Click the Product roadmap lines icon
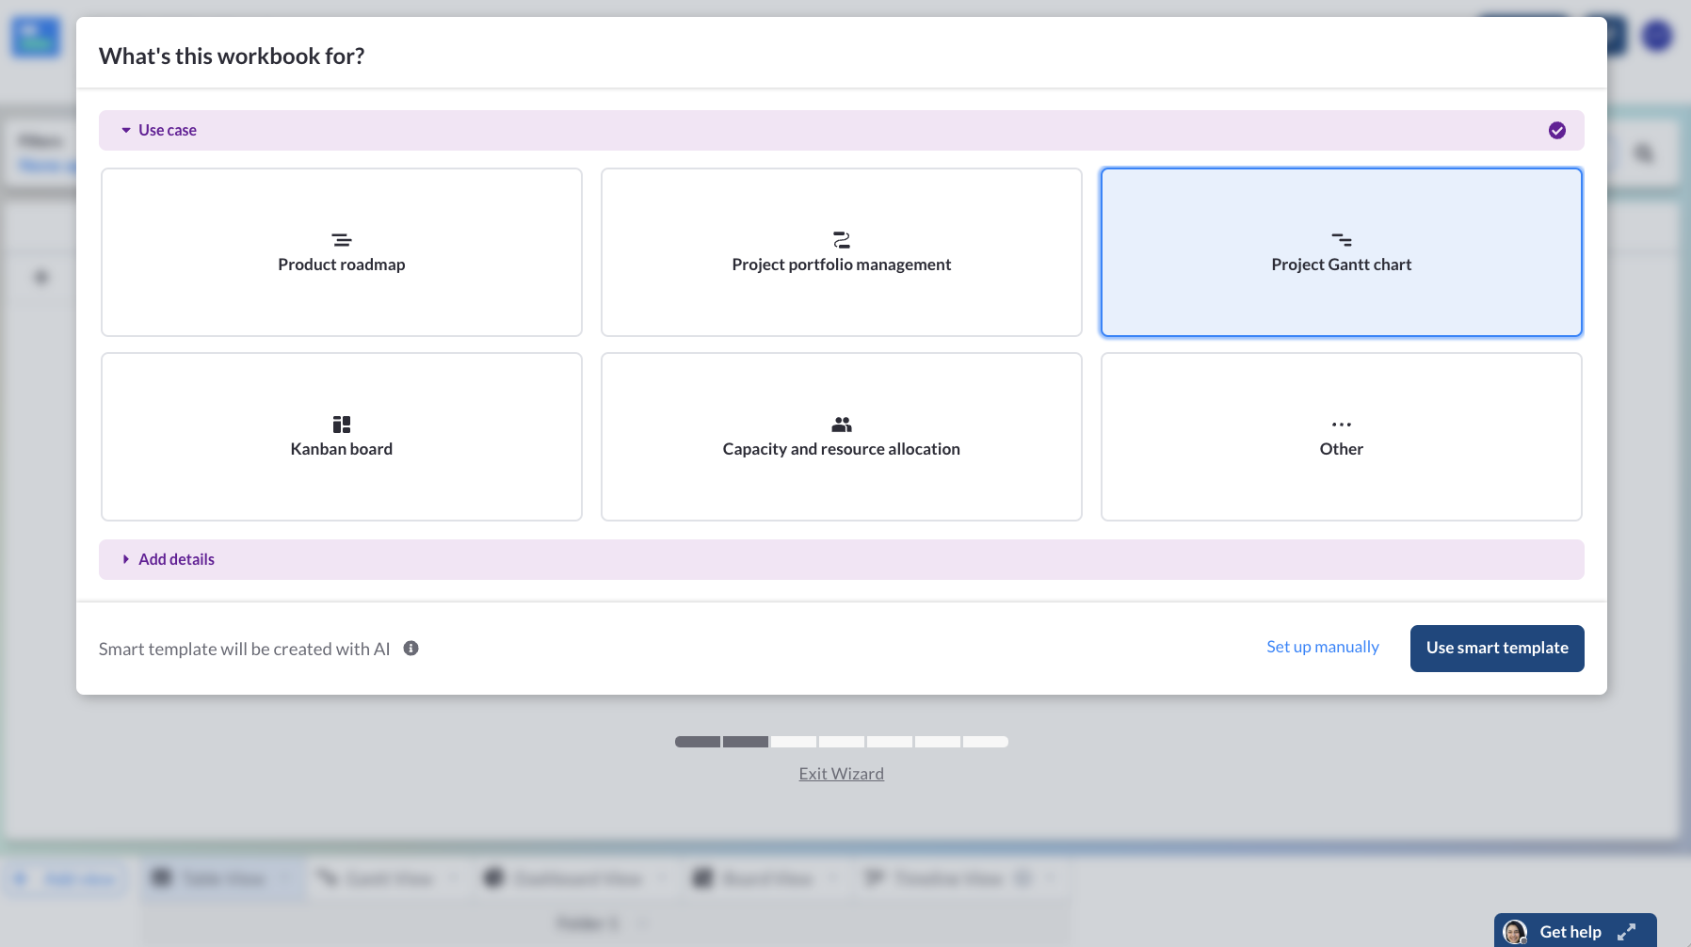1691x947 pixels. (342, 240)
